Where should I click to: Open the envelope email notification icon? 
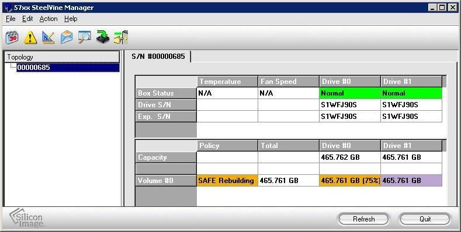[x=67, y=37]
